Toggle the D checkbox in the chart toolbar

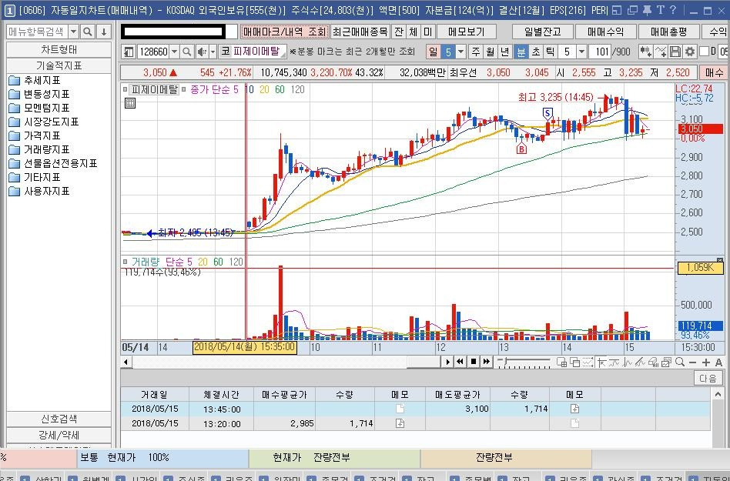coord(705,51)
